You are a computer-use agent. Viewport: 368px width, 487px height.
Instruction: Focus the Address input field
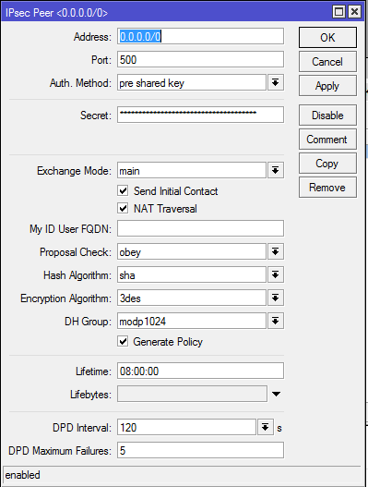click(200, 36)
